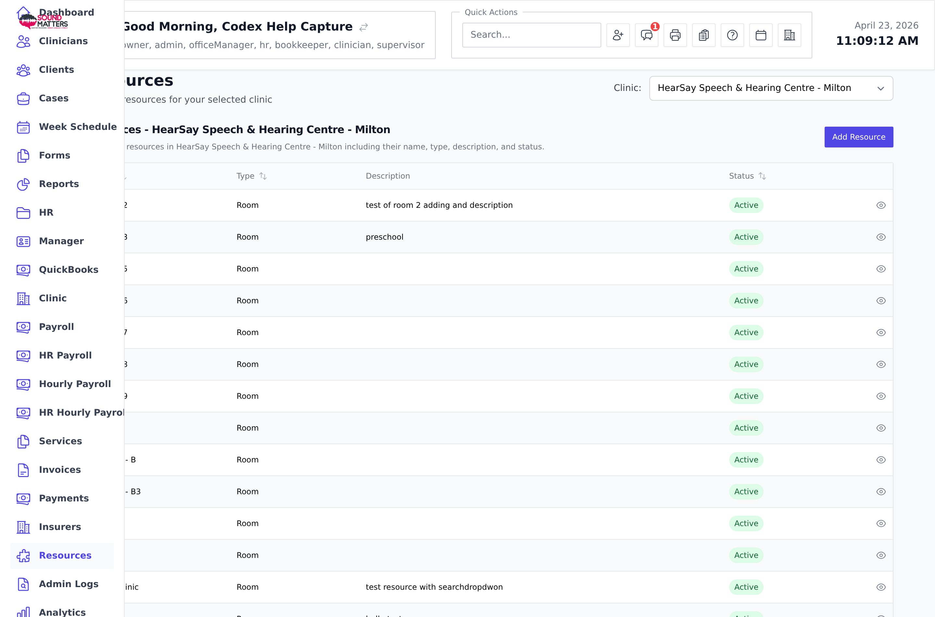This screenshot has width=935, height=617.
Task: Click the QuickBooks money icon in the sidebar
Action: point(23,270)
